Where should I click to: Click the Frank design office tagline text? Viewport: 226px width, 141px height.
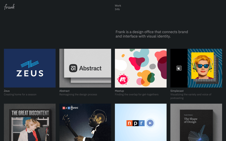pyautogui.click(x=151, y=34)
